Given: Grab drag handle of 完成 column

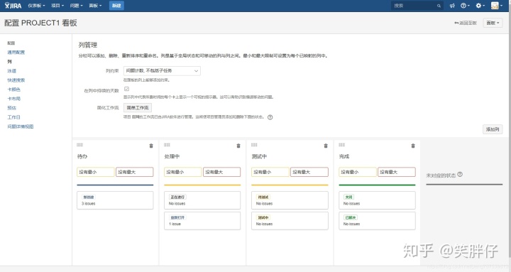Looking at the screenshot, I should click(342, 144).
